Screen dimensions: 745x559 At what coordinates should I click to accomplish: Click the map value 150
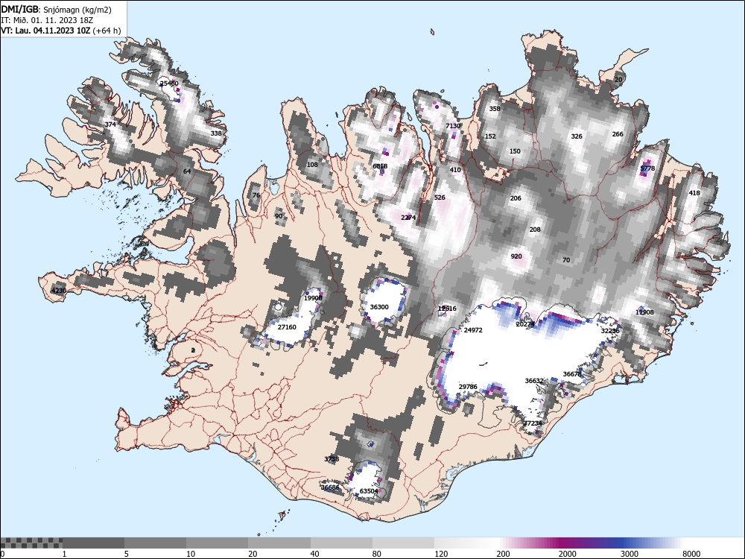(x=515, y=151)
